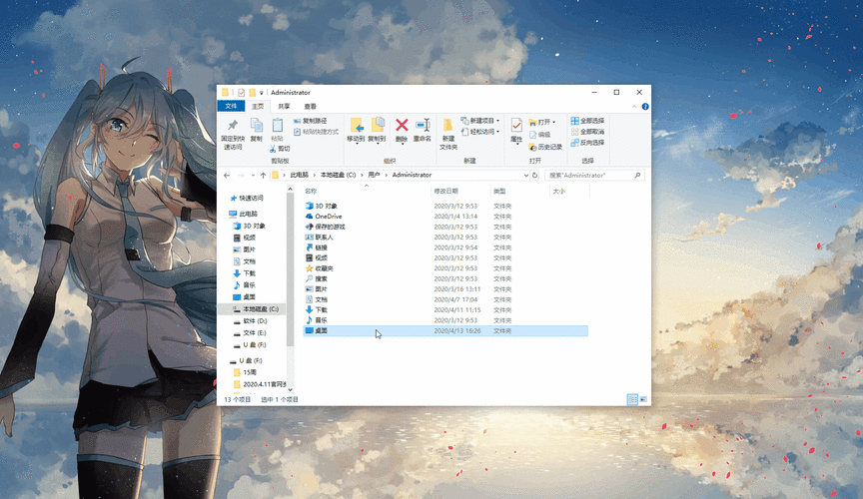Click the red X 删除 icon

click(x=402, y=125)
